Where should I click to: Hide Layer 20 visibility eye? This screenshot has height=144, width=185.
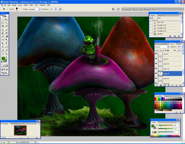point(156,78)
